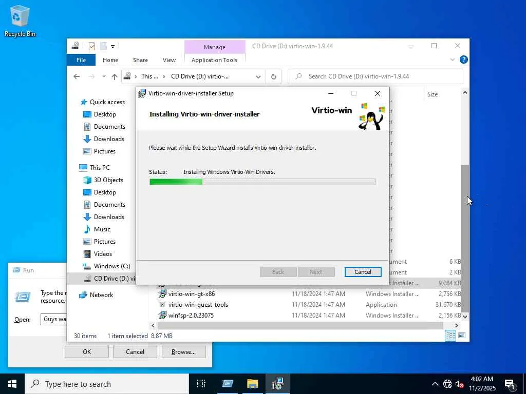Click the Run app taskbar icon
Screen dimensions: 526x394
(x=227, y=384)
